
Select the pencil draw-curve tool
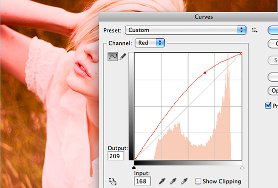[x=123, y=56]
